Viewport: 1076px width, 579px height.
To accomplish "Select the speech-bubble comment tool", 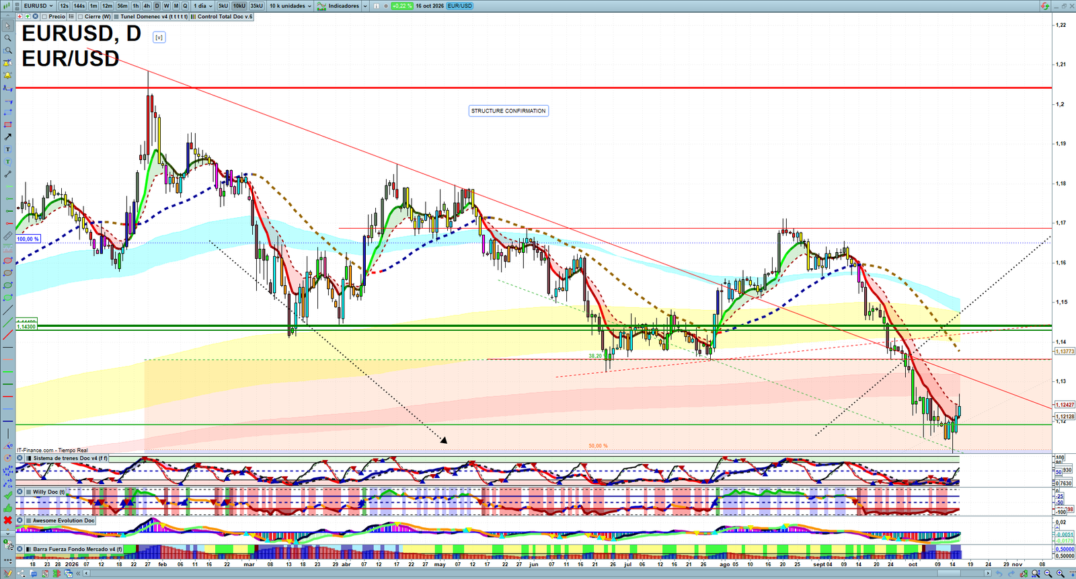I will tap(7, 162).
